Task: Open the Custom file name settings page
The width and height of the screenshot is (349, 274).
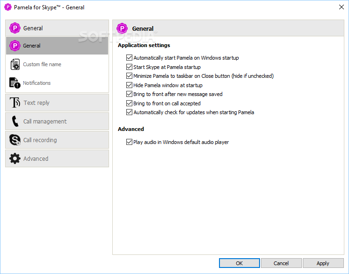Action: point(57,64)
